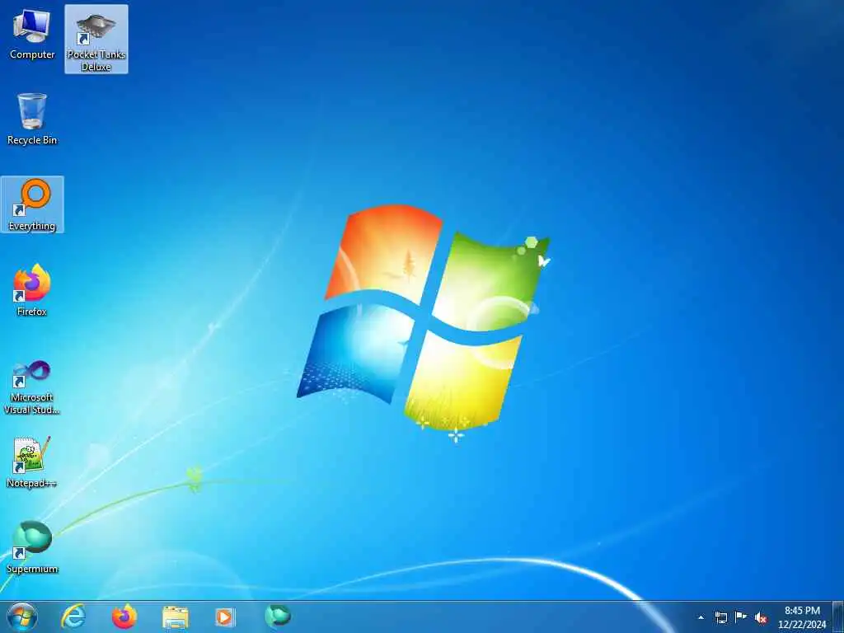
Task: Select the Everything search shortcut
Action: (32, 204)
